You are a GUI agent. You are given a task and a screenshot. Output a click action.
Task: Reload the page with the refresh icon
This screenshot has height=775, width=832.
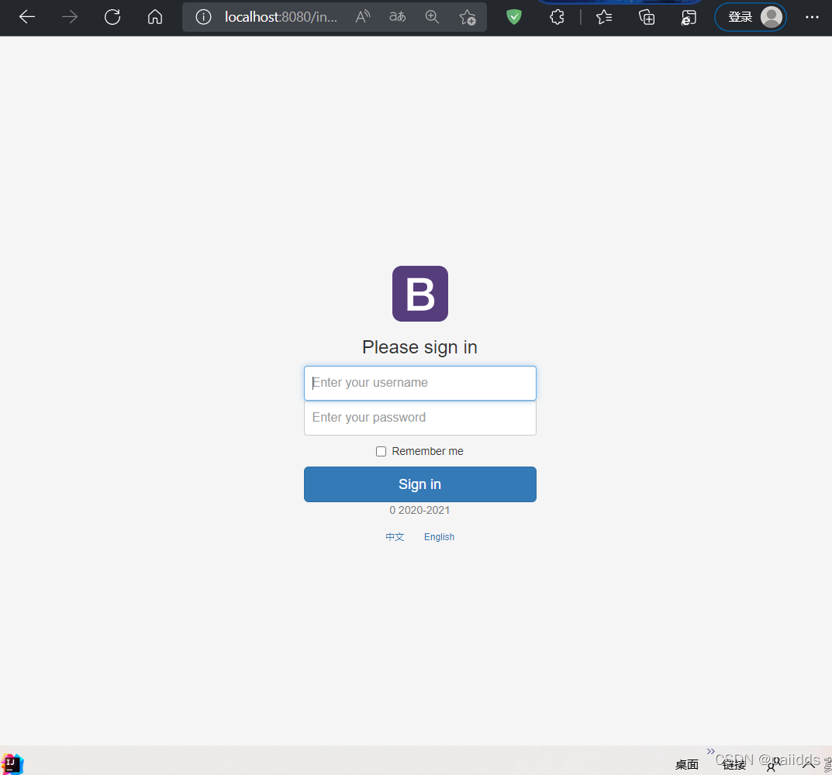(112, 17)
